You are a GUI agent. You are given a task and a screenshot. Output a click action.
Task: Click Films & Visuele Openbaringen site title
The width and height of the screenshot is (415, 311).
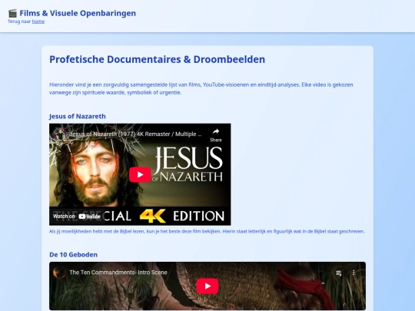click(78, 13)
